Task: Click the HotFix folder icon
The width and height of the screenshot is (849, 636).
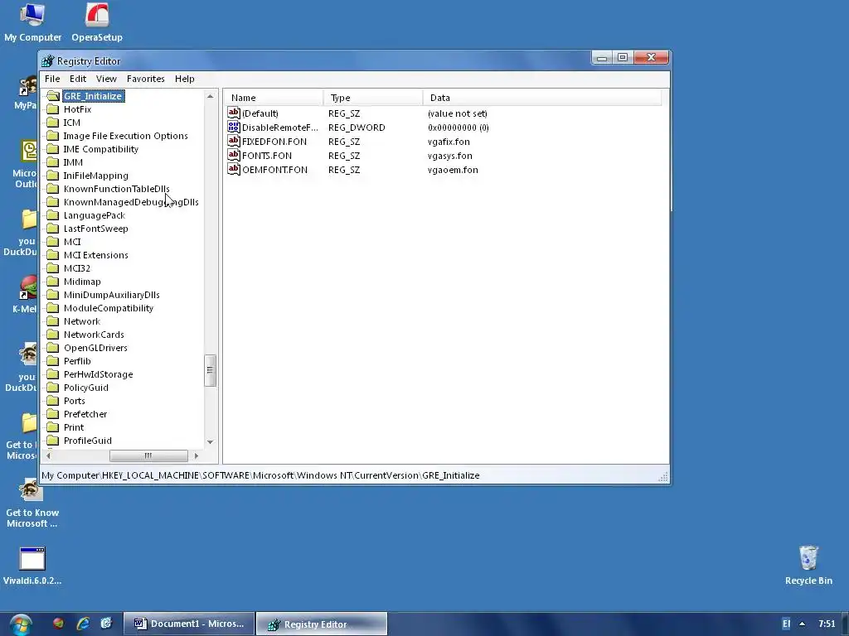Action: (52, 109)
